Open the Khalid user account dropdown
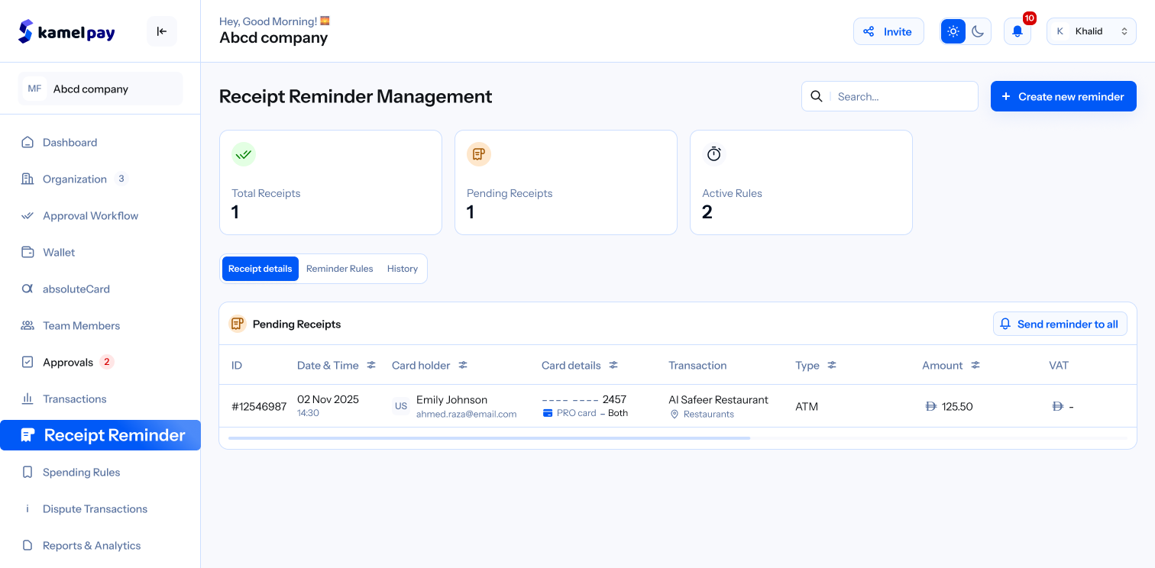Viewport: 1155px width, 568px height. coord(1091,31)
